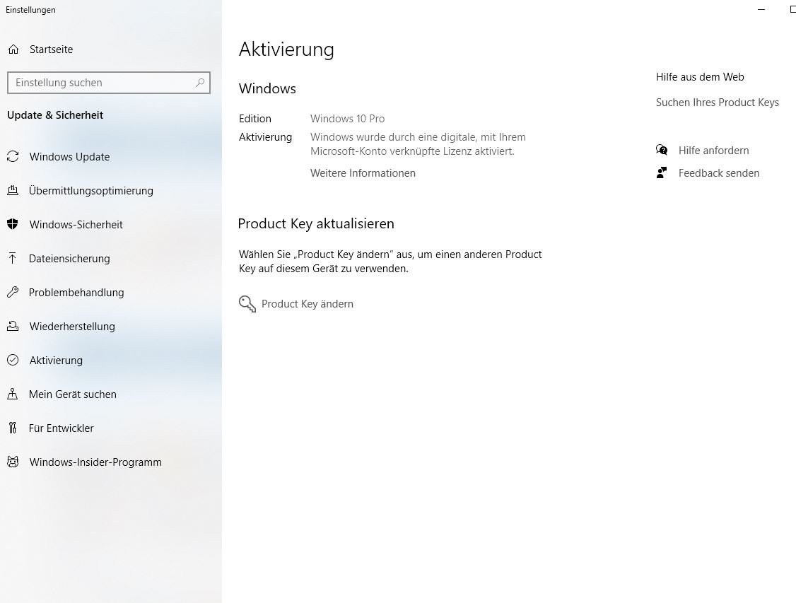Click the Windows-Sicherheit shield icon

click(x=13, y=224)
